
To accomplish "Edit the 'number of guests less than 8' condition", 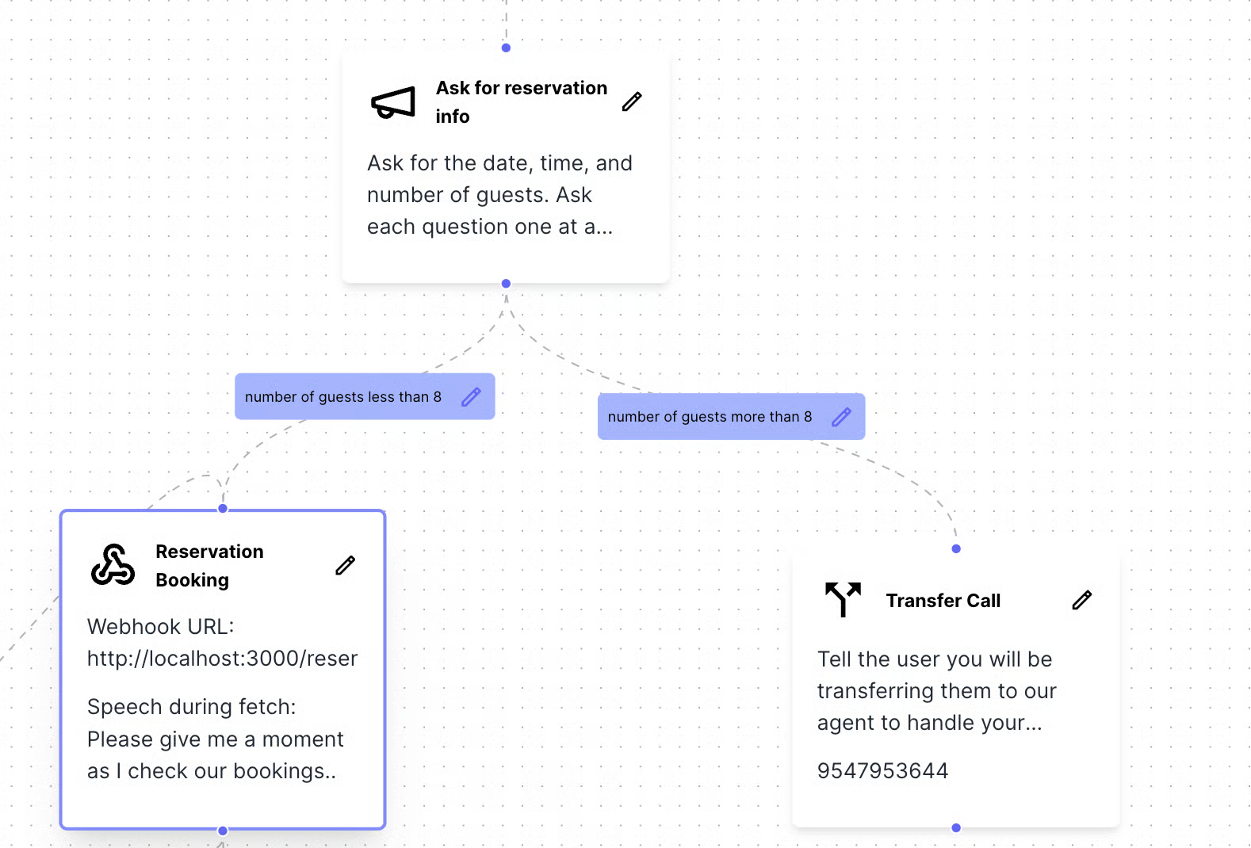I will click(471, 396).
